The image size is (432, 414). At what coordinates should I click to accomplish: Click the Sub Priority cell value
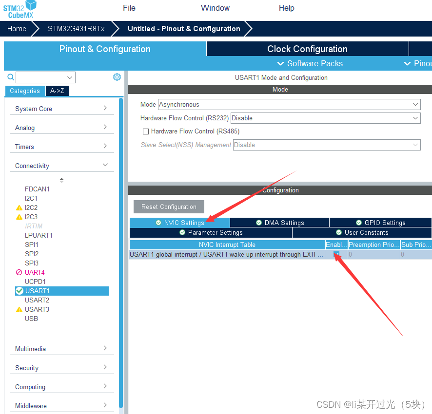(x=416, y=254)
